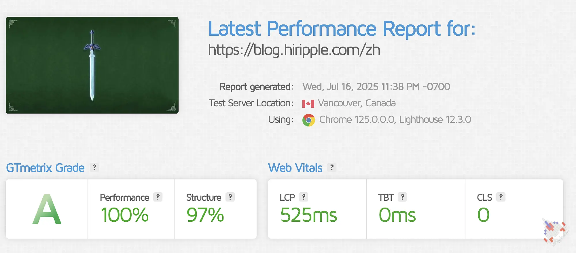Image resolution: width=576 pixels, height=253 pixels.
Task: Click the GTmetrix Grade heading
Action: pyautogui.click(x=45, y=168)
